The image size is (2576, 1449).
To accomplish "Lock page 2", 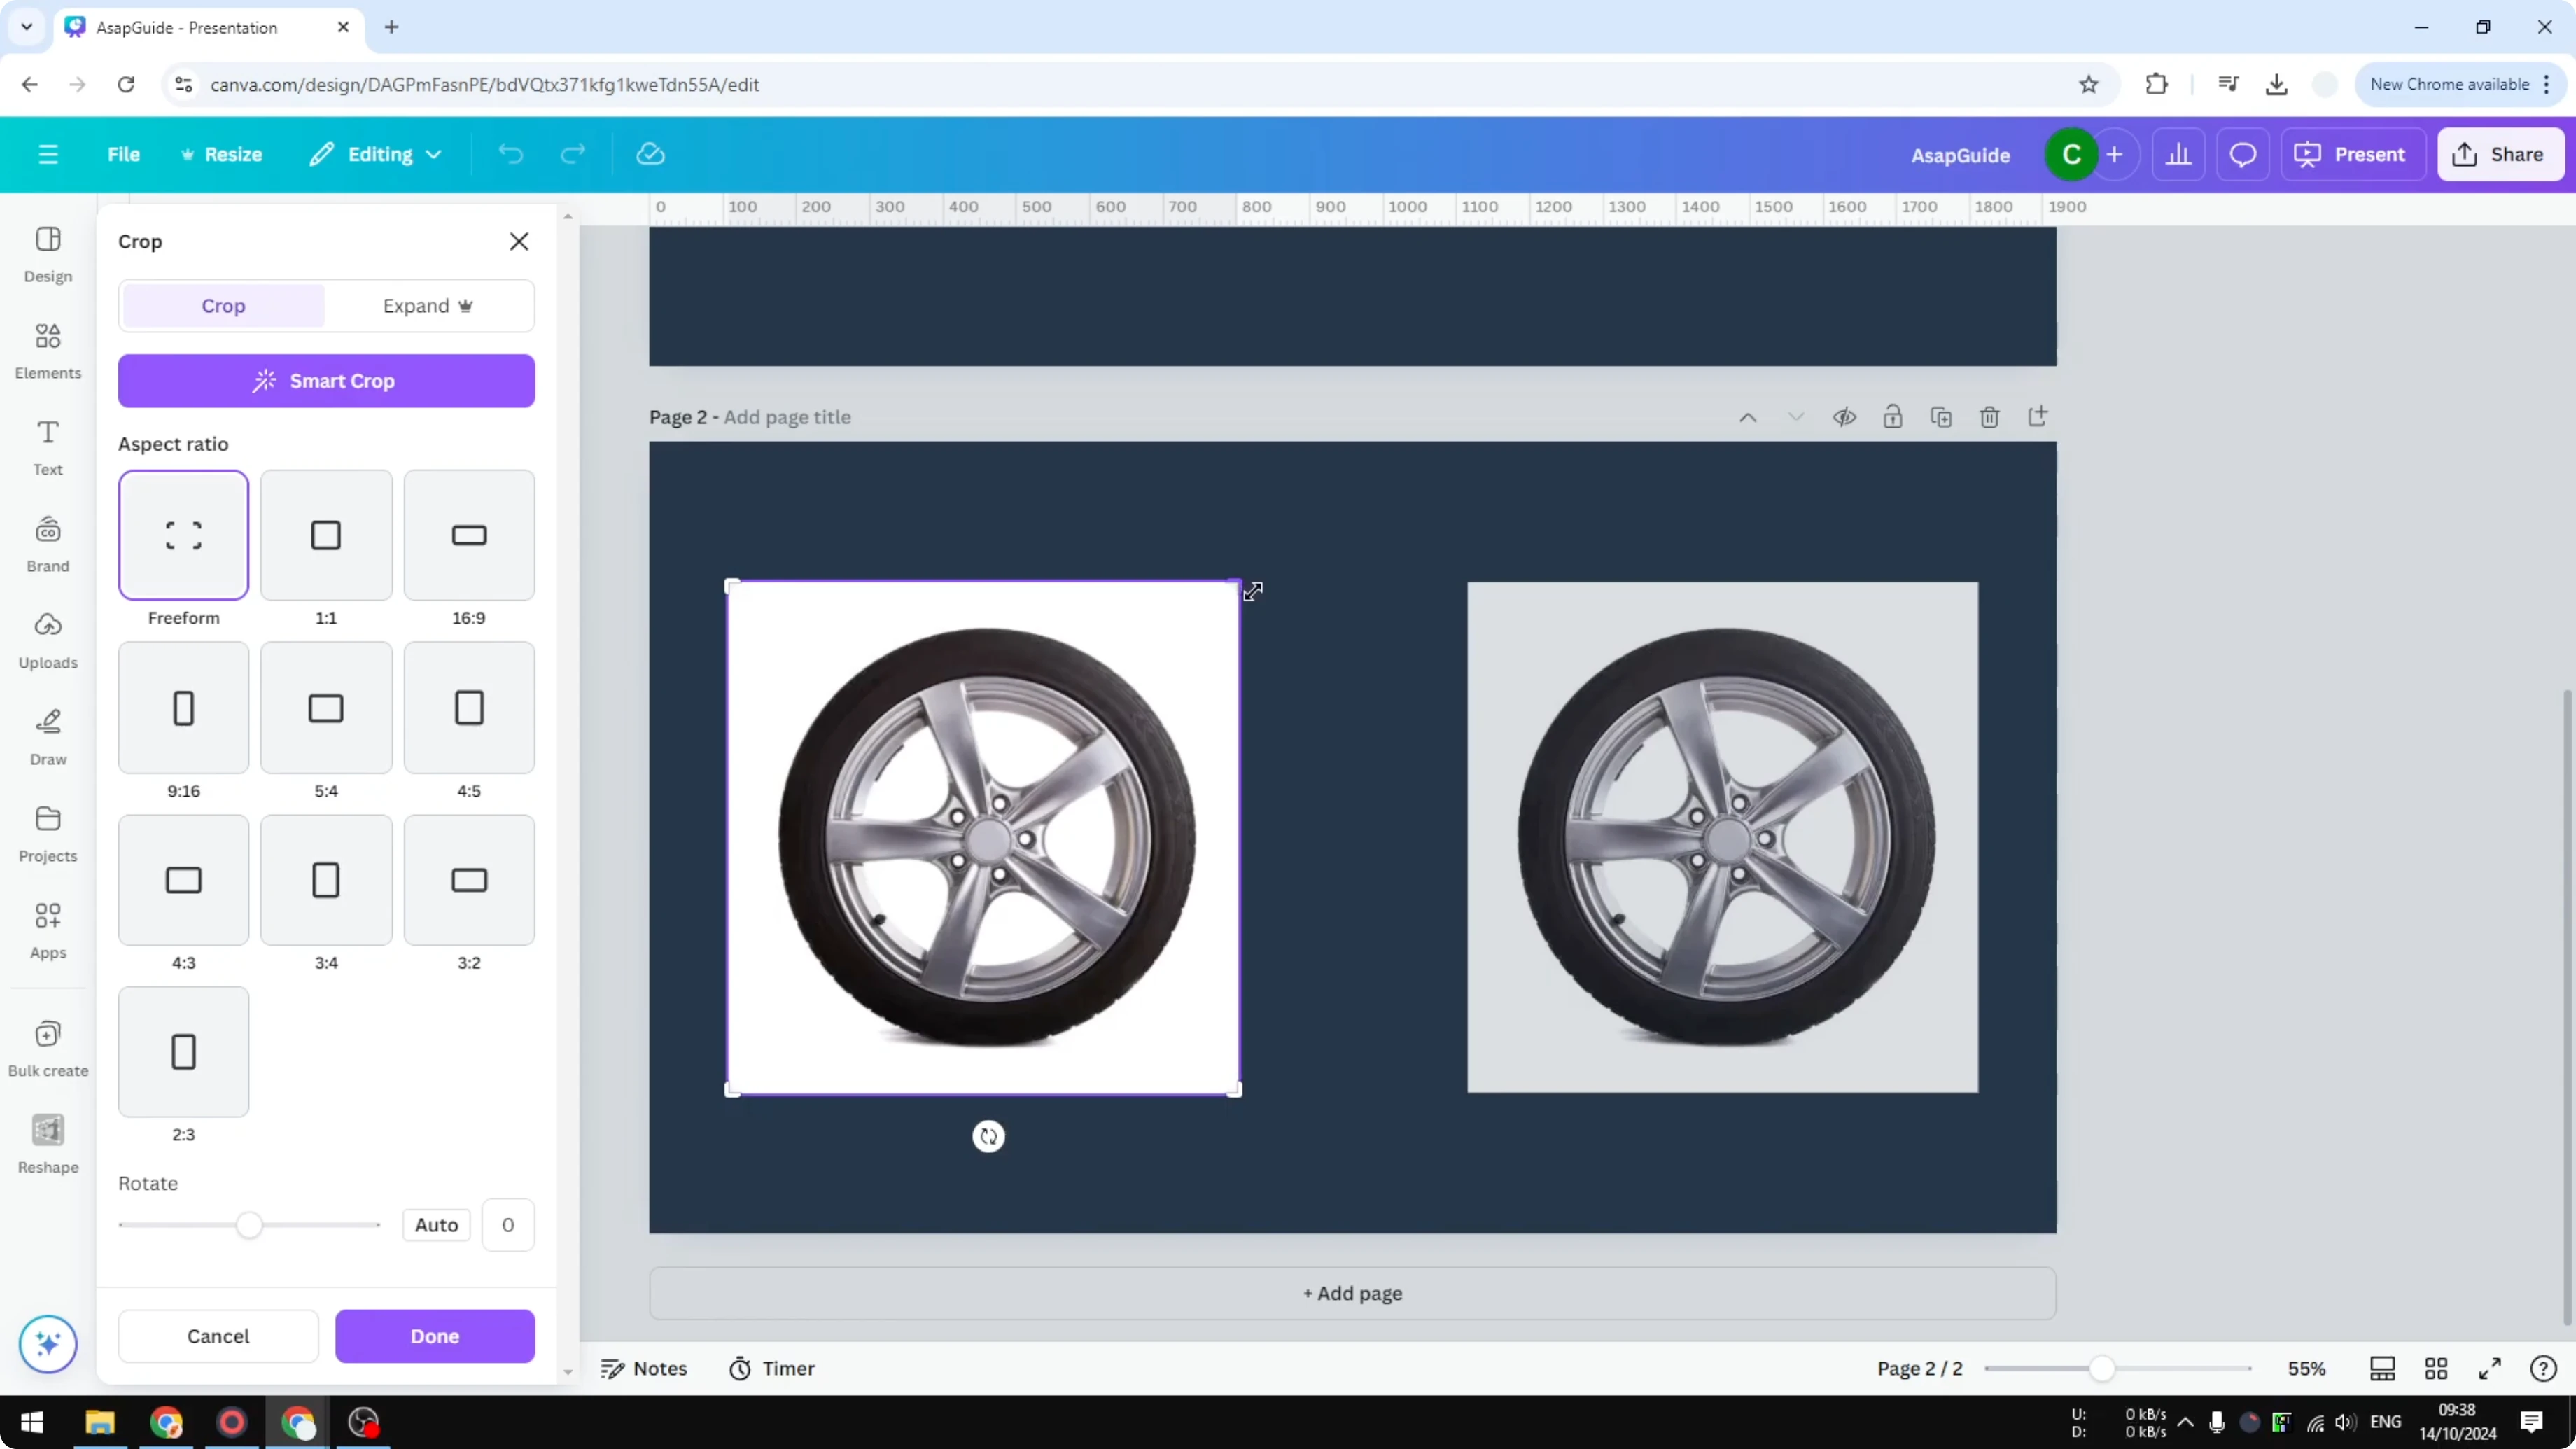I will pyautogui.click(x=1893, y=417).
